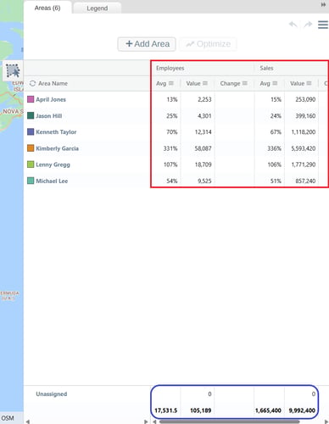
Task: Click right scroll arrow of data columns
Action: (326, 421)
